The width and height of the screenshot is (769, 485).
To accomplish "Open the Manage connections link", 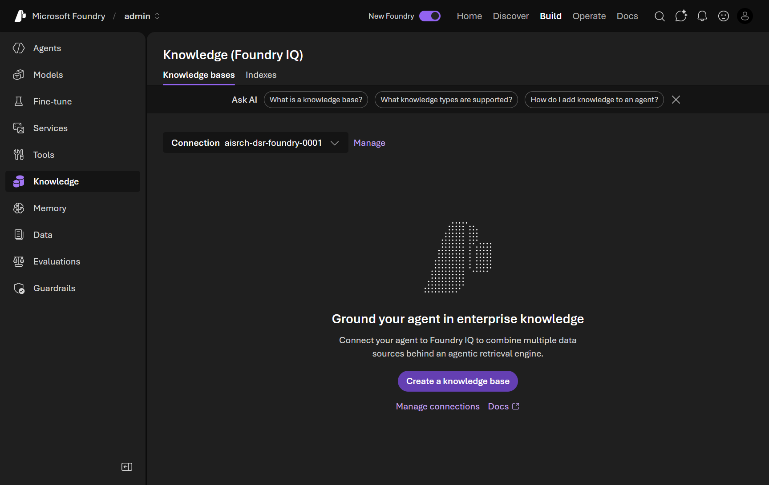I will click(x=438, y=406).
